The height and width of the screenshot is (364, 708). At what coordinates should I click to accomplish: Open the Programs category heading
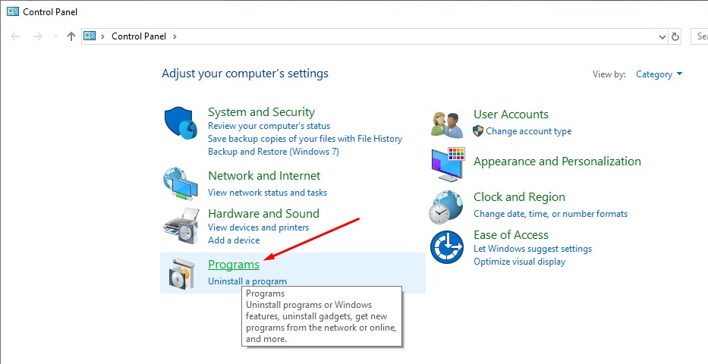(233, 265)
